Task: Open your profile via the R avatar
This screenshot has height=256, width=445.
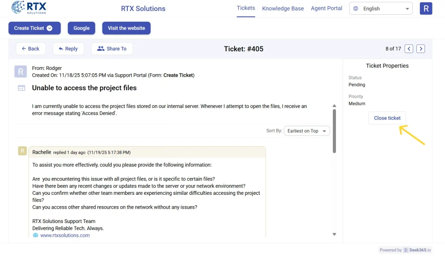Action: pos(426,8)
